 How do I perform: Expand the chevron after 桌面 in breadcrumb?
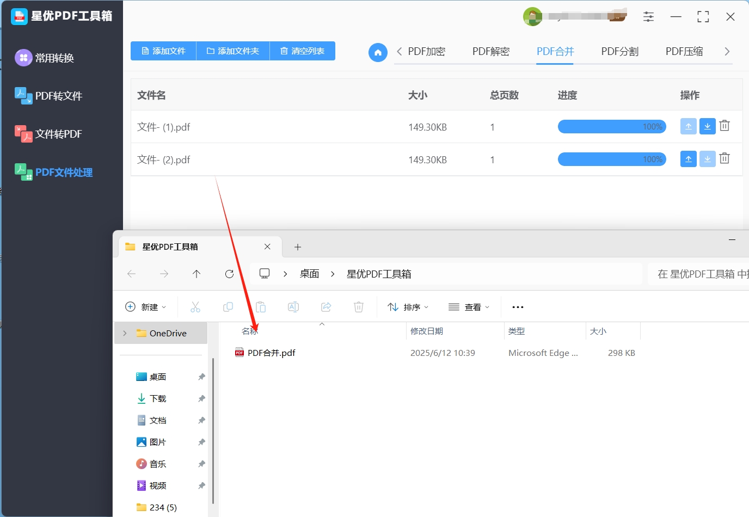333,274
